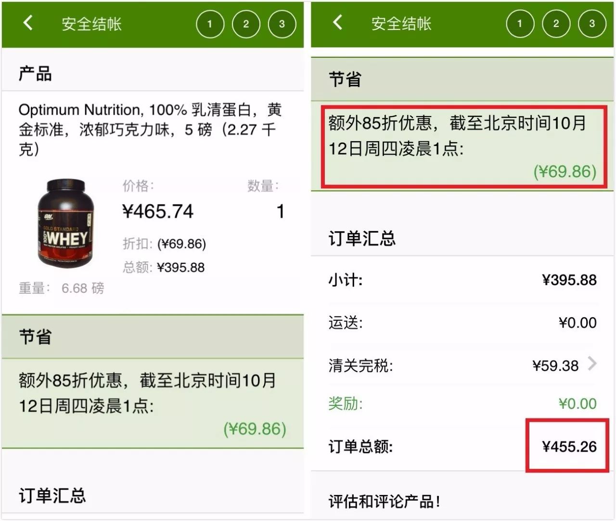Tap the 评估和评论产品 review link
Screen dimensions: 616x521
pos(384,501)
